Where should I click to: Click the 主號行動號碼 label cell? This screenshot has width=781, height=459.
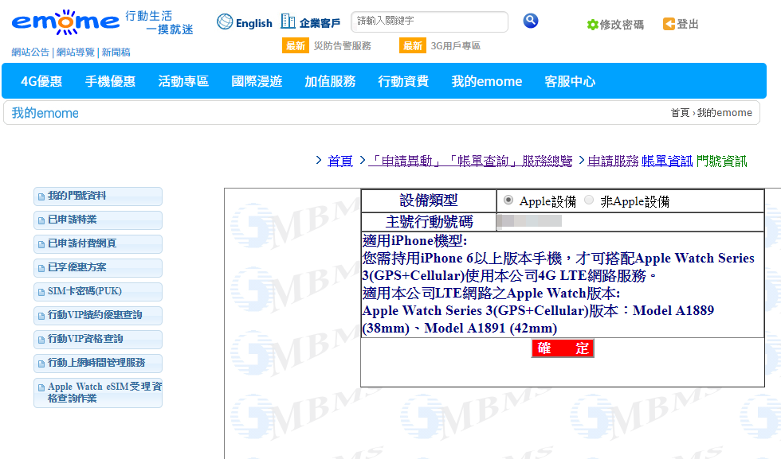tap(429, 222)
